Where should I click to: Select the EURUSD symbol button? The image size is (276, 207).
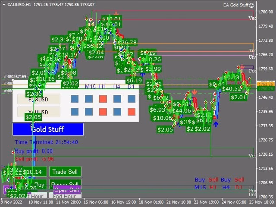pos(39,99)
